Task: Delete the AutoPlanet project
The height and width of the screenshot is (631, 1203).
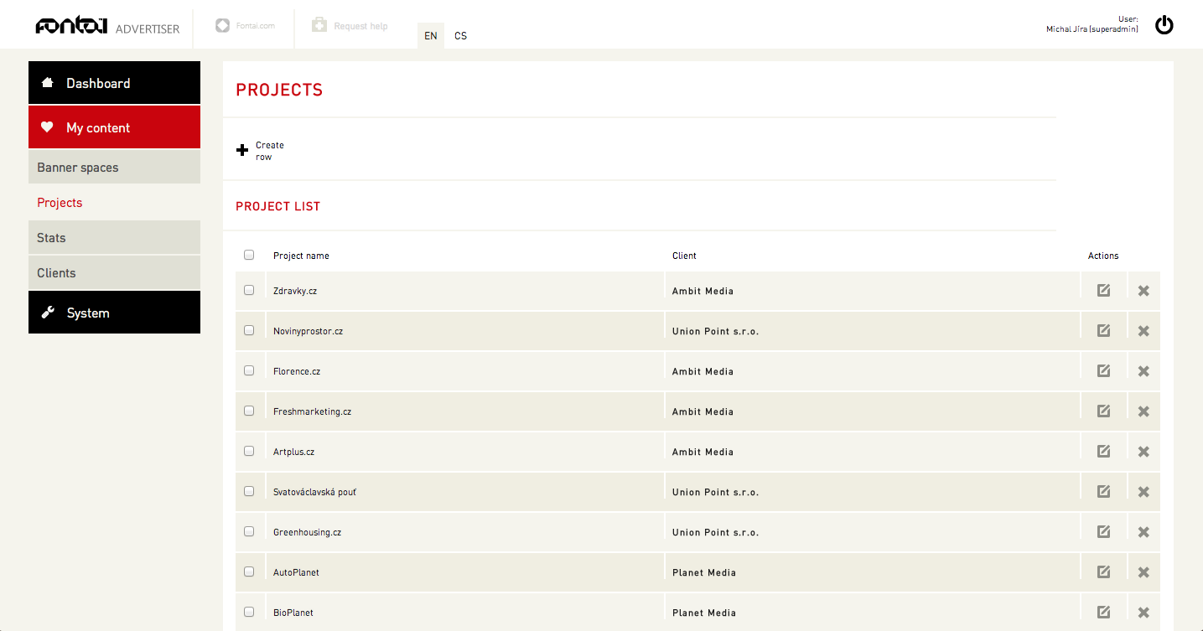Action: 1143,572
